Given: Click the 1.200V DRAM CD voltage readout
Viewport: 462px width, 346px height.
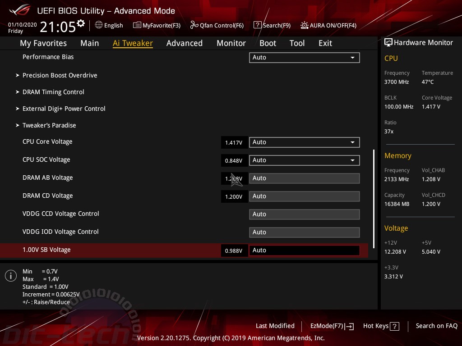Looking at the screenshot, I should (234, 196).
